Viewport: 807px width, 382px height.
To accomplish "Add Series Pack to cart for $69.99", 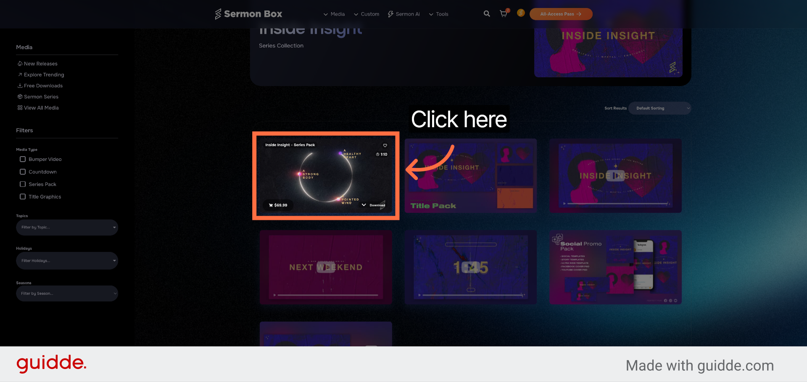I will pos(278,205).
